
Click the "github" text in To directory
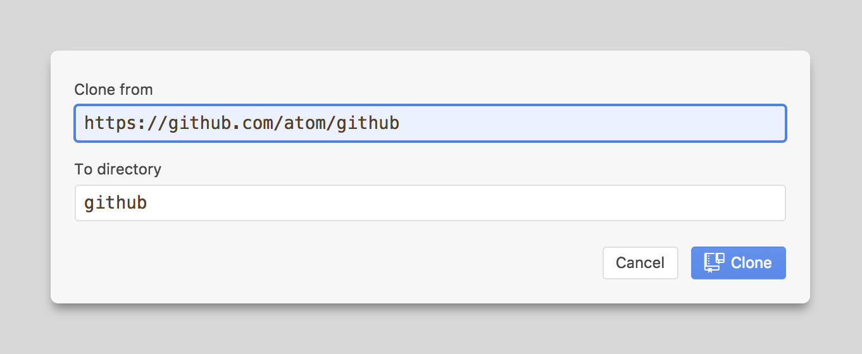click(116, 204)
